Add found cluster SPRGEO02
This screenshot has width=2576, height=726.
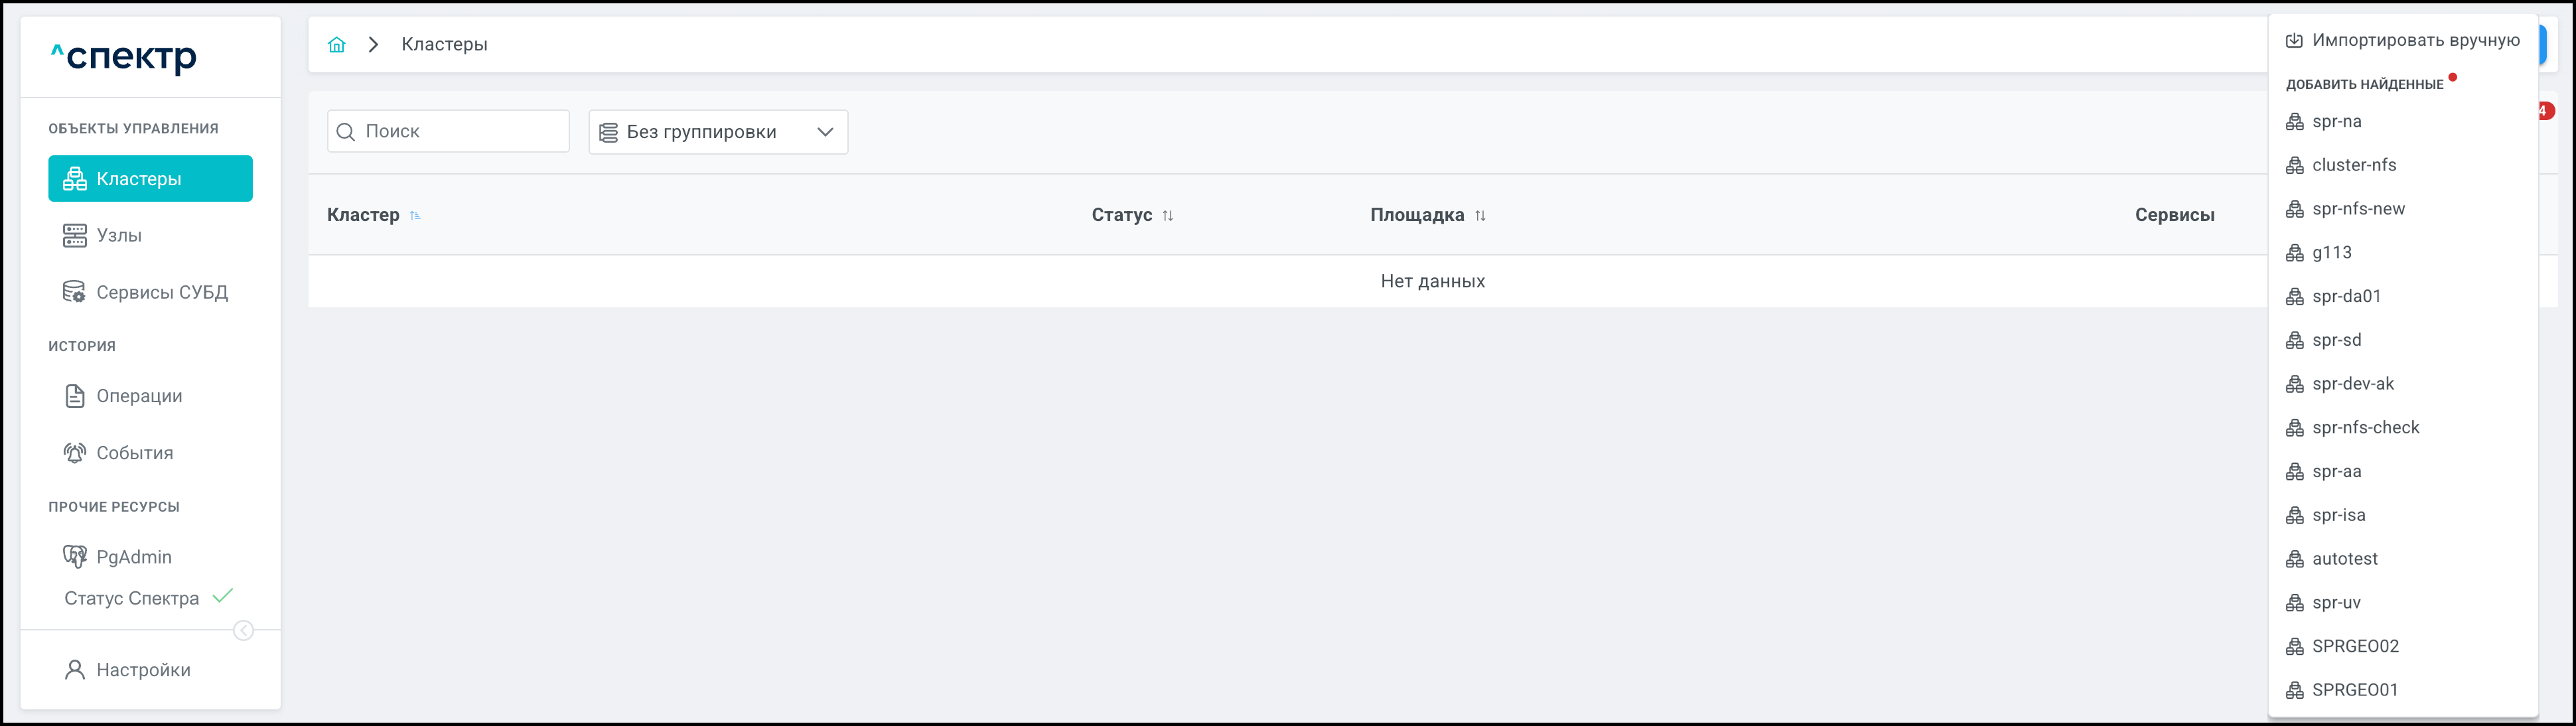[x=2354, y=646]
